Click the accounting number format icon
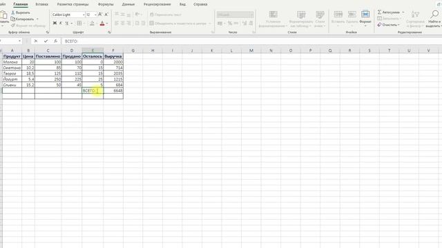Image resolution: width=442 pixels, height=248 pixels. coord(220,23)
